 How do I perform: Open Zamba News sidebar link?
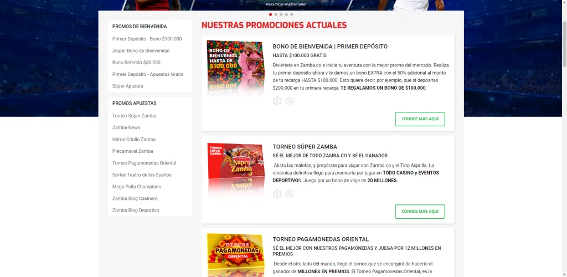coord(126,127)
